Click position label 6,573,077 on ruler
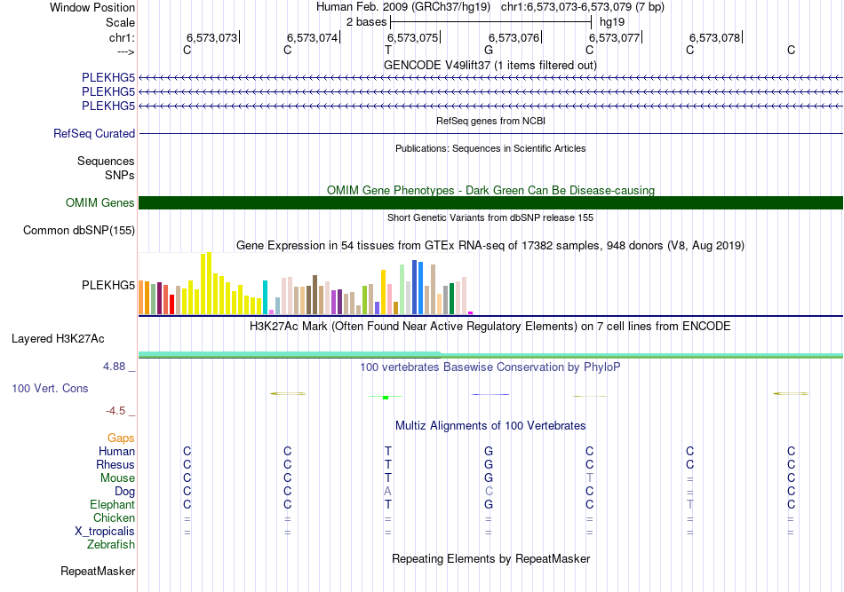This screenshot has height=592, width=844. (614, 37)
